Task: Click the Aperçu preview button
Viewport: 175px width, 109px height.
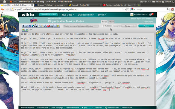Action: point(127,26)
